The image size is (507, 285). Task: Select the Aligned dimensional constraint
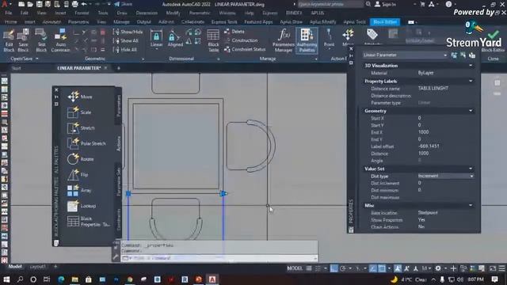175,39
